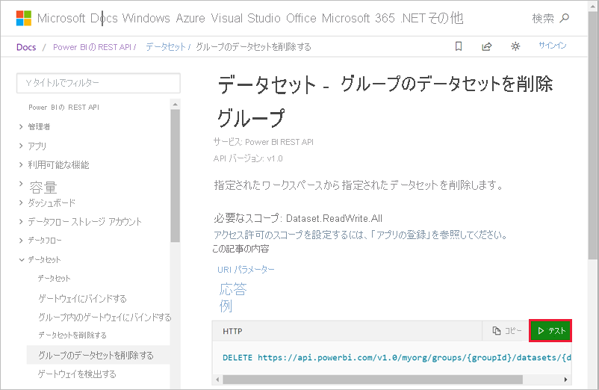
Task: Click the code block scroll-right arrow
Action: [x=566, y=380]
